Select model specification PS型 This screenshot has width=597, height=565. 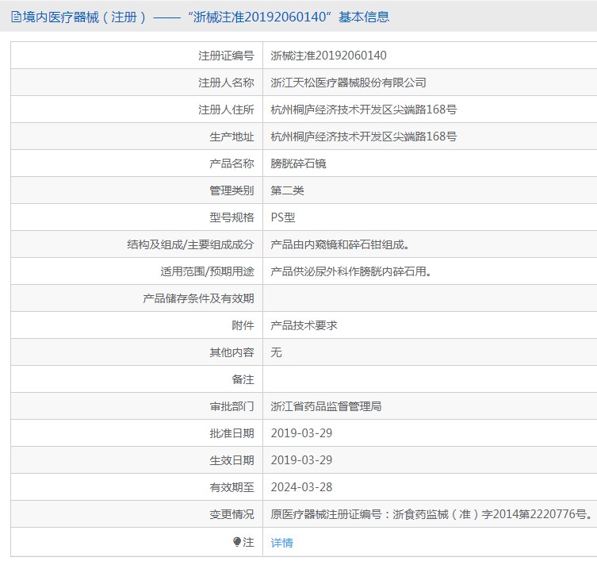[283, 217]
